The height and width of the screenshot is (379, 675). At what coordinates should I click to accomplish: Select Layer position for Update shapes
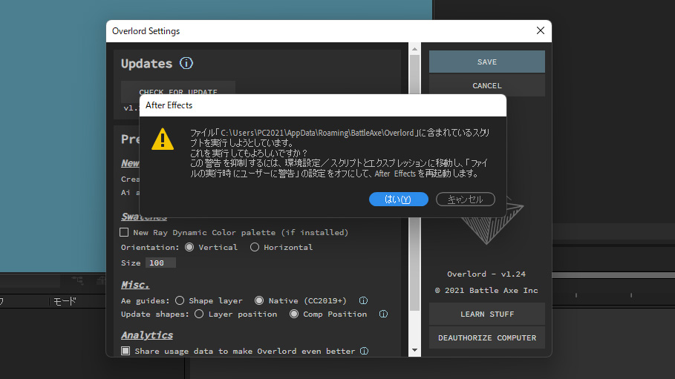pos(199,314)
